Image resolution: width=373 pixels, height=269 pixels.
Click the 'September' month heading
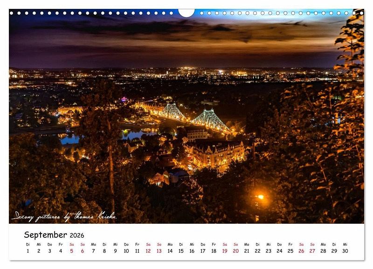point(45,235)
